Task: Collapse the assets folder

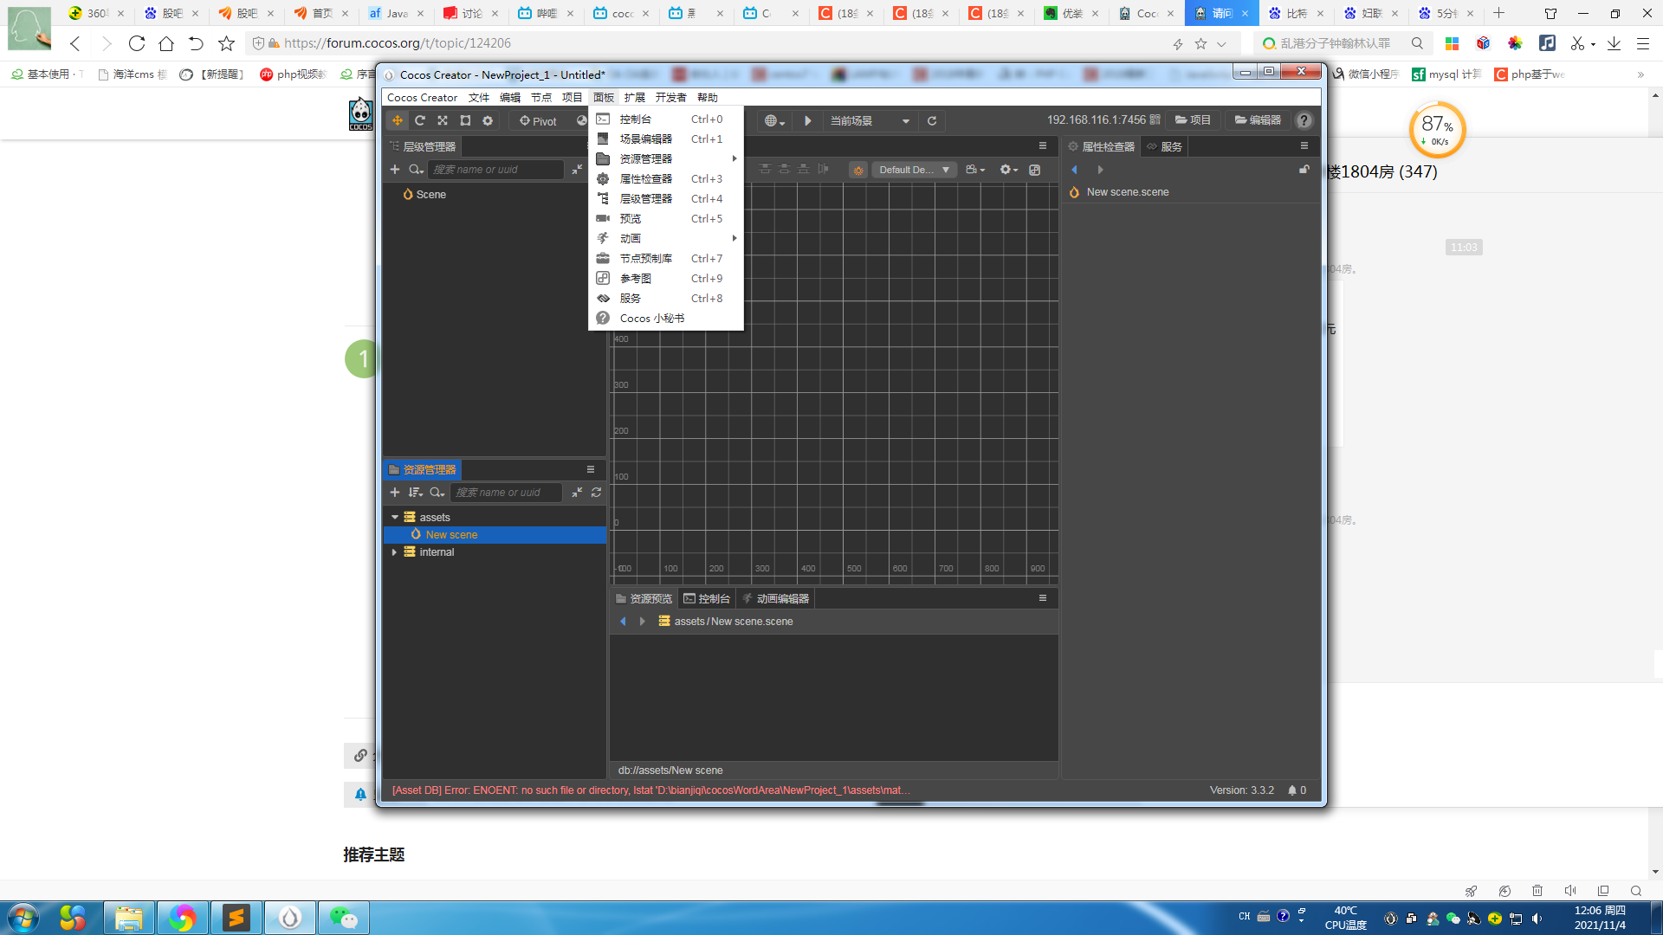Action: click(395, 518)
